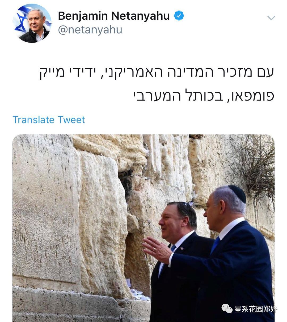Click the 星系花园郑好 watermark text
Image resolution: width=287 pixels, height=322 pixels.
256,309
